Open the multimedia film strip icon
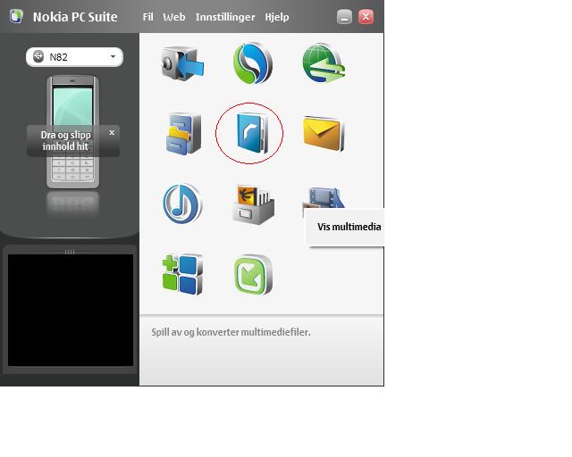The image size is (572, 457). pyautogui.click(x=324, y=197)
